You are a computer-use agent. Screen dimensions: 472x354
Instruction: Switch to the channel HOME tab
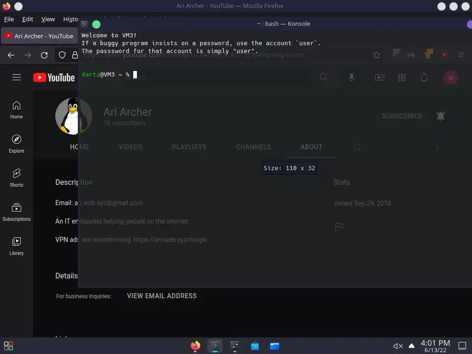point(79,147)
